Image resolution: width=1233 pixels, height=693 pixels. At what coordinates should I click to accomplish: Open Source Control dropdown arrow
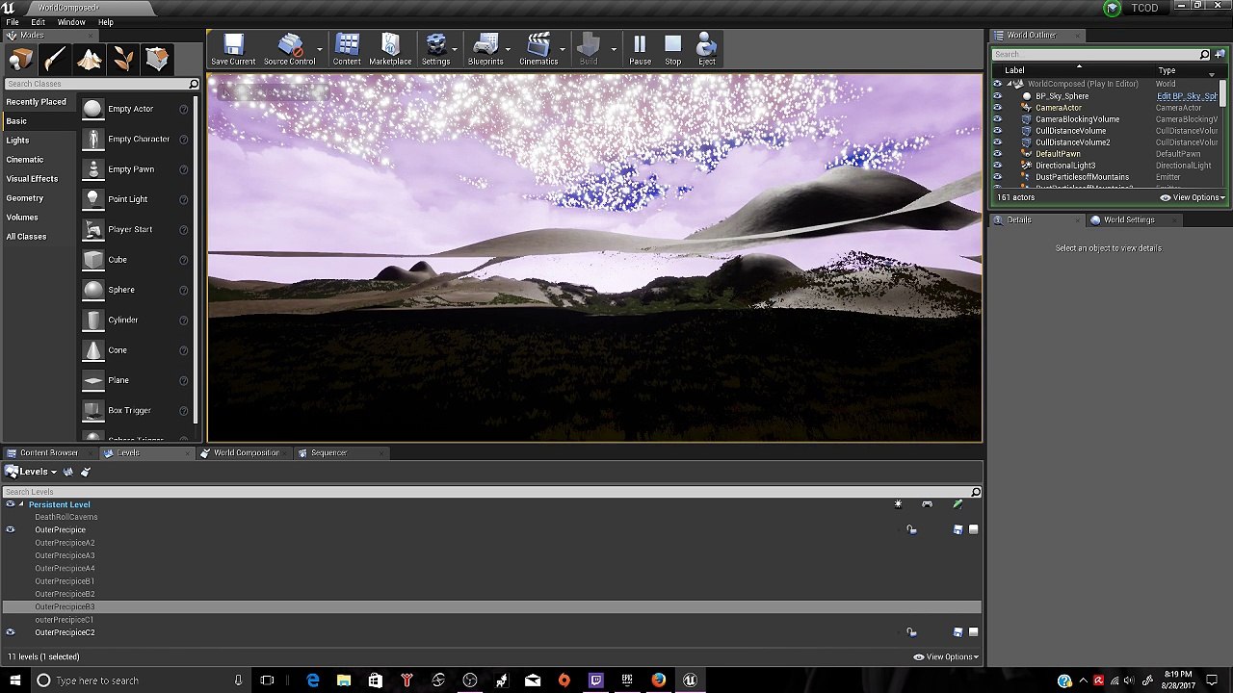point(320,50)
